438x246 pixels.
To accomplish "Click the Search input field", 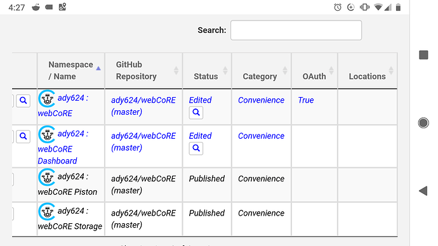I will click(x=296, y=30).
